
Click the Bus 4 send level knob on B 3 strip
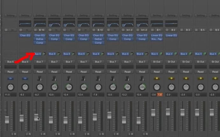click(x=190, y=54)
